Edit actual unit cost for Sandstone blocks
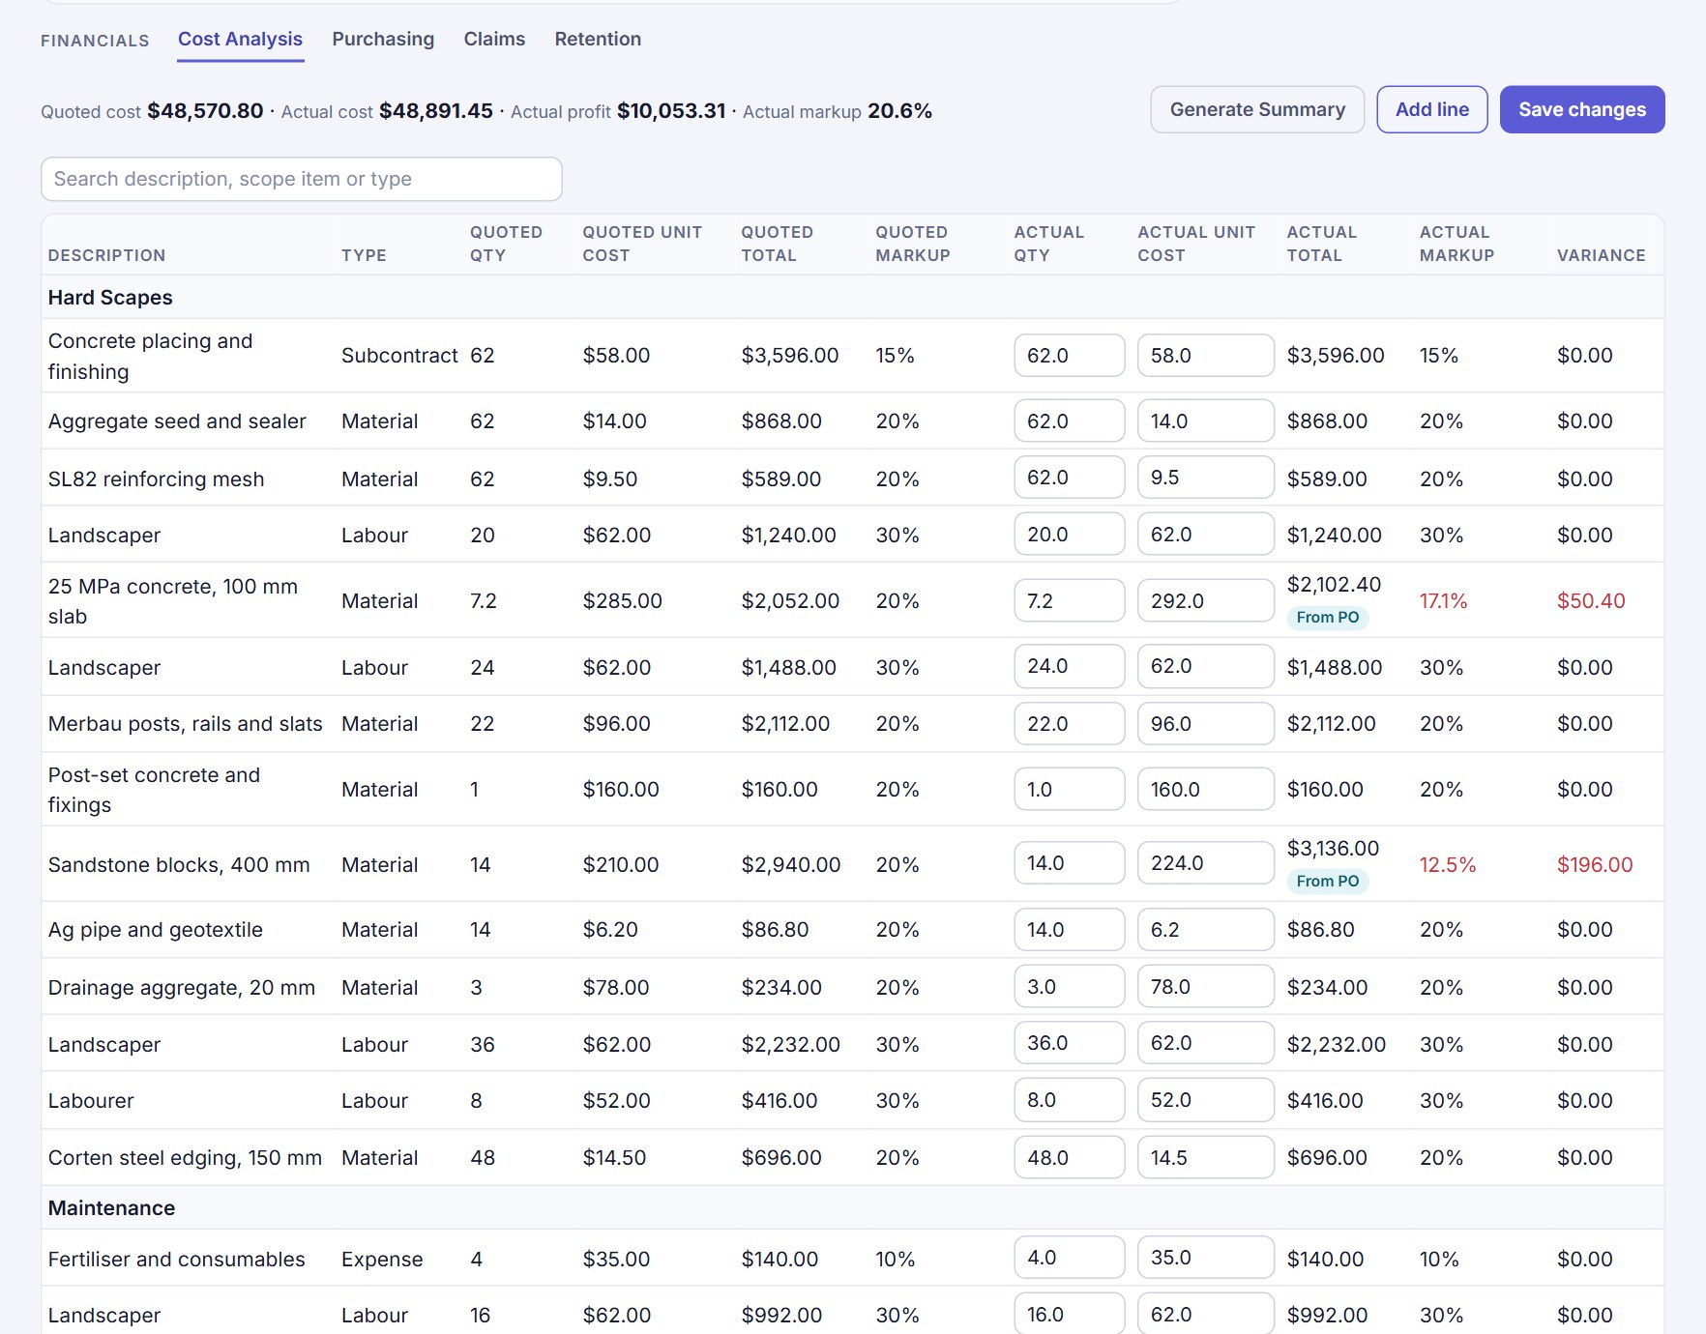The width and height of the screenshot is (1706, 1334). [1206, 863]
